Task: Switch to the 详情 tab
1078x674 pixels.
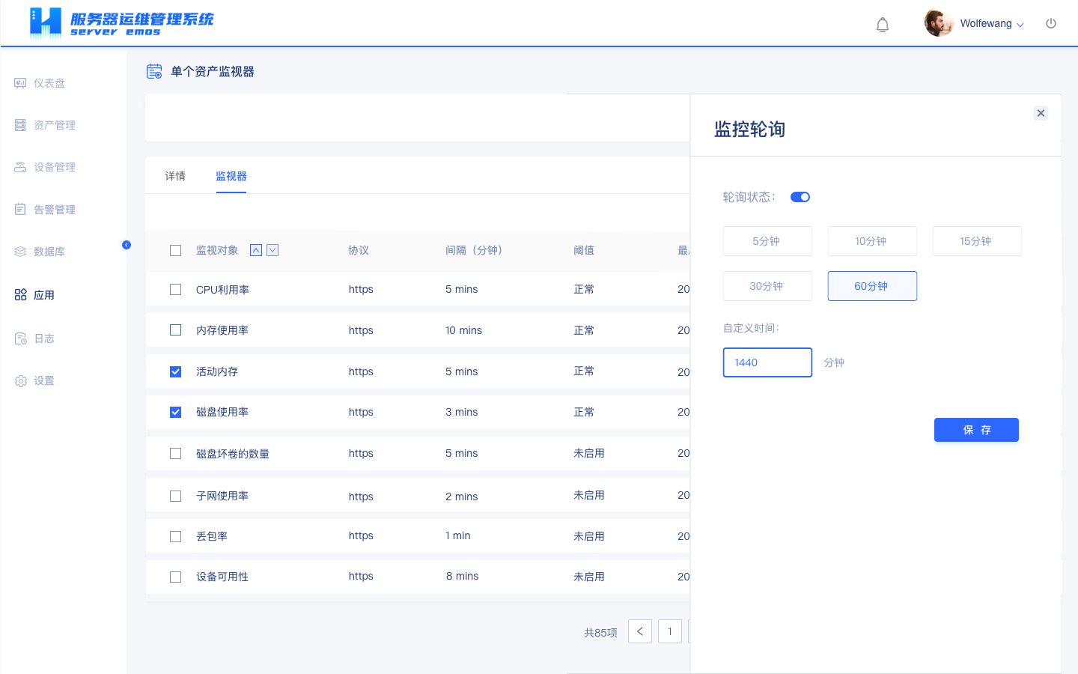Action: coord(175,176)
